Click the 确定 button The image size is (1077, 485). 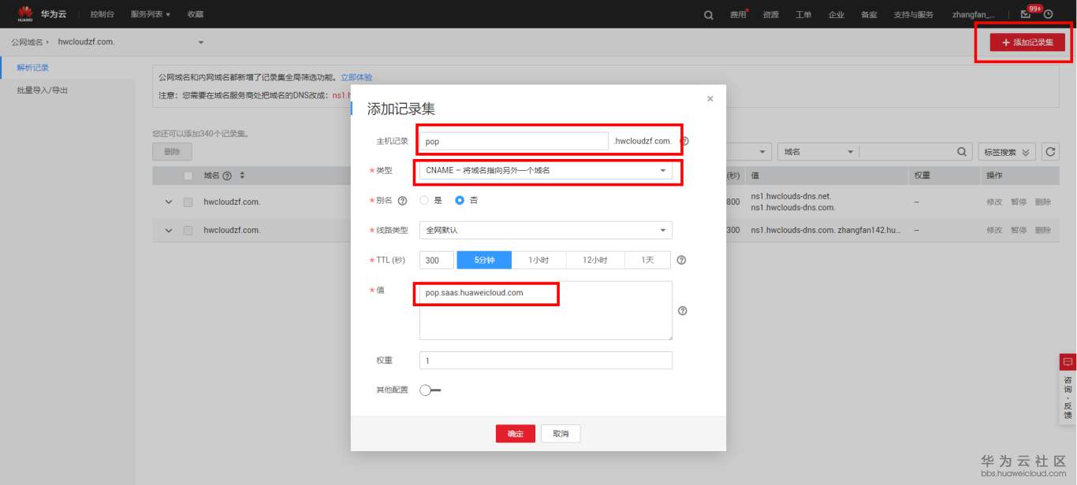coord(516,434)
